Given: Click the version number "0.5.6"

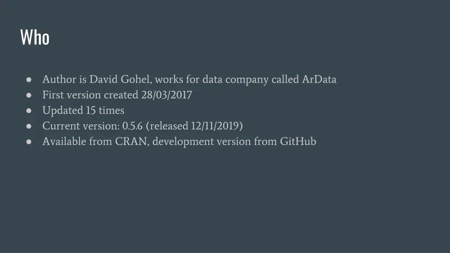Looking at the screenshot, I should click(x=132, y=126).
